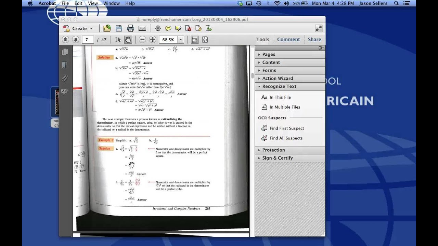Print the document with the printer icon
The height and width of the screenshot is (246, 438).
pyautogui.click(x=130, y=28)
